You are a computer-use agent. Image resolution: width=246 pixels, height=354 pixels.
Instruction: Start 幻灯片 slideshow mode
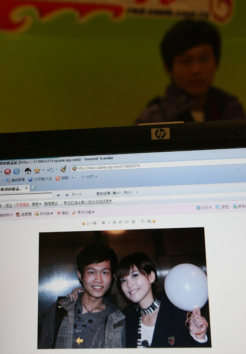pyautogui.click(x=204, y=208)
